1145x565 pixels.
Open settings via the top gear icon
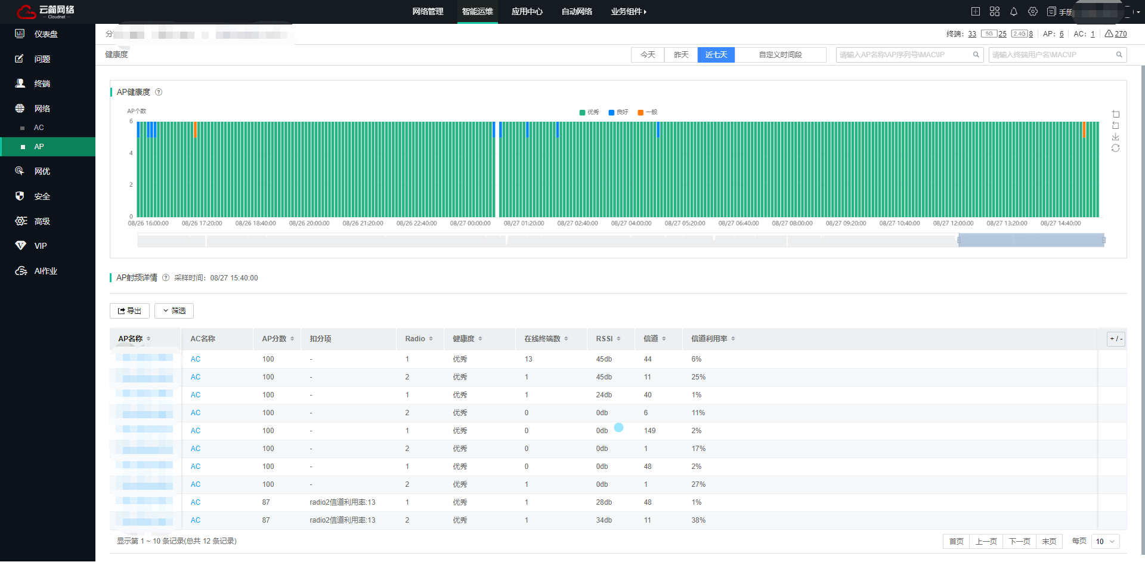[1032, 11]
